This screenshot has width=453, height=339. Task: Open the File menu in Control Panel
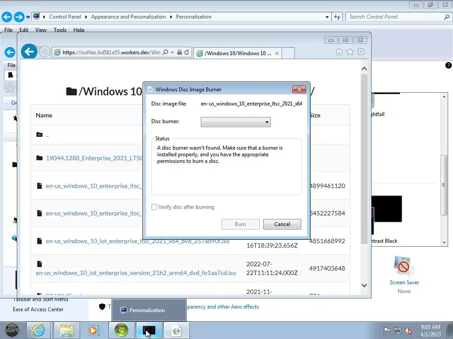(8, 30)
